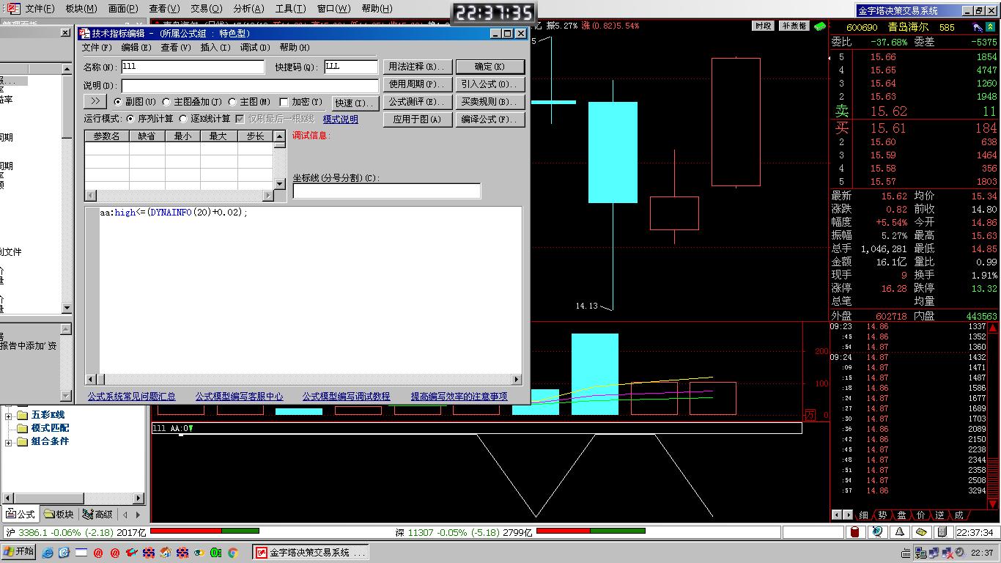Click the satellite dish status icon
Viewport: 1001px width, 563px height.
pos(876,532)
